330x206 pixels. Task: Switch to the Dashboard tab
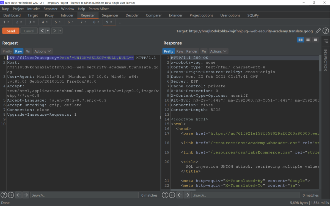coord(12,15)
